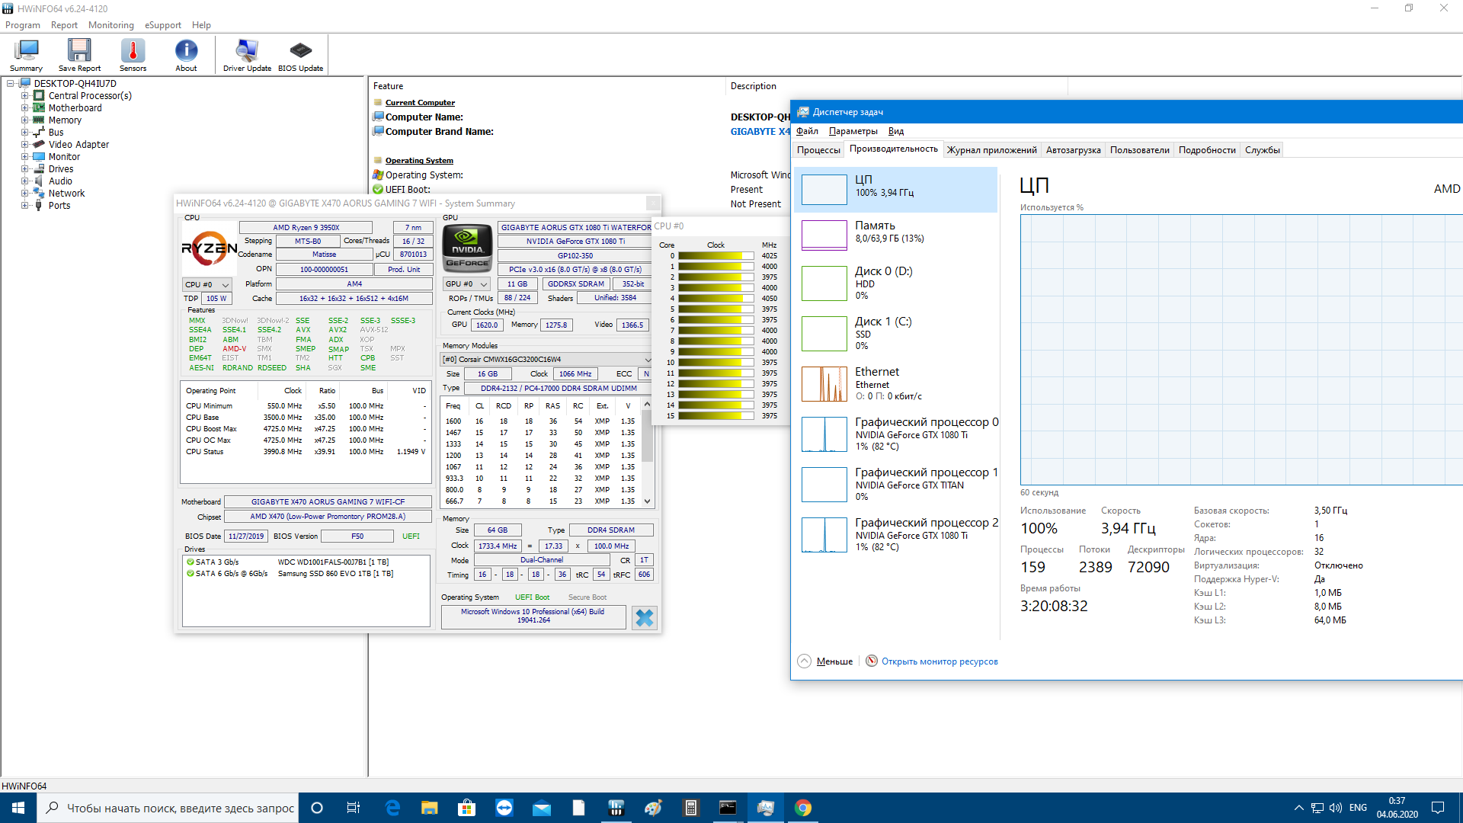The image size is (1463, 823).
Task: Click the Меньше collapse button
Action: 825,661
